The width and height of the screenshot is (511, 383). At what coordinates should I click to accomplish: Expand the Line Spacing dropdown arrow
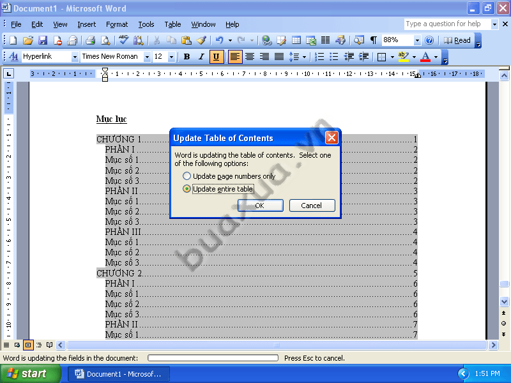click(305, 57)
